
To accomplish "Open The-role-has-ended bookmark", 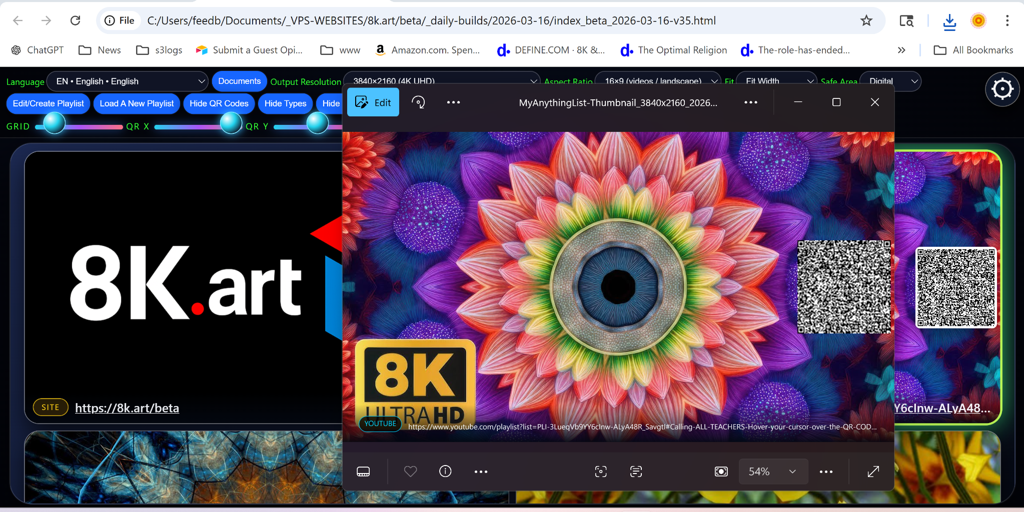I will click(x=795, y=50).
